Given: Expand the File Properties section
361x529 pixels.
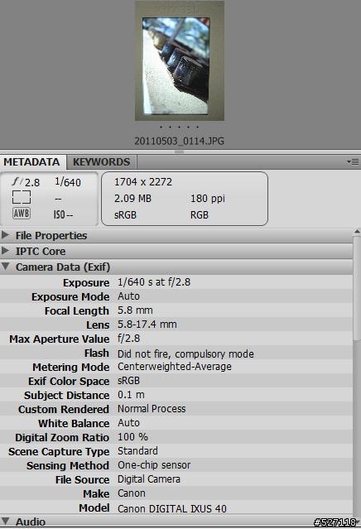Looking at the screenshot, I should (x=6, y=235).
